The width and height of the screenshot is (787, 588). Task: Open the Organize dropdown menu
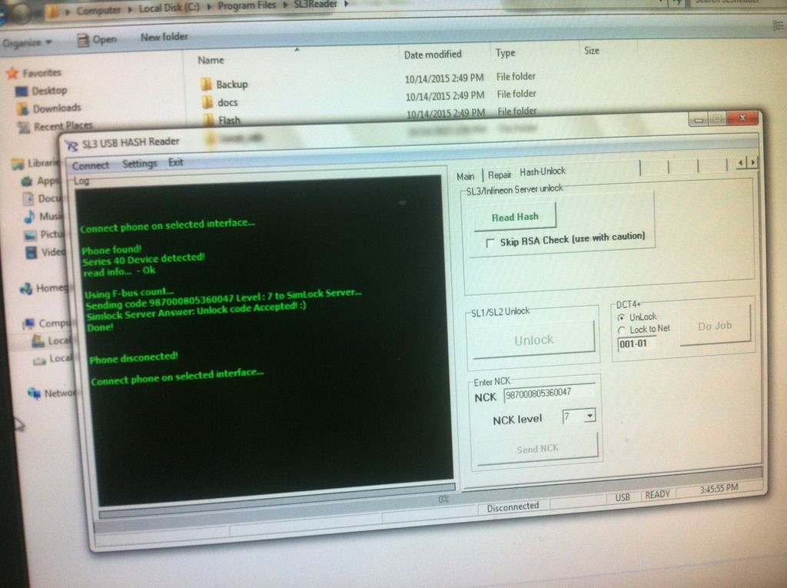click(x=27, y=43)
